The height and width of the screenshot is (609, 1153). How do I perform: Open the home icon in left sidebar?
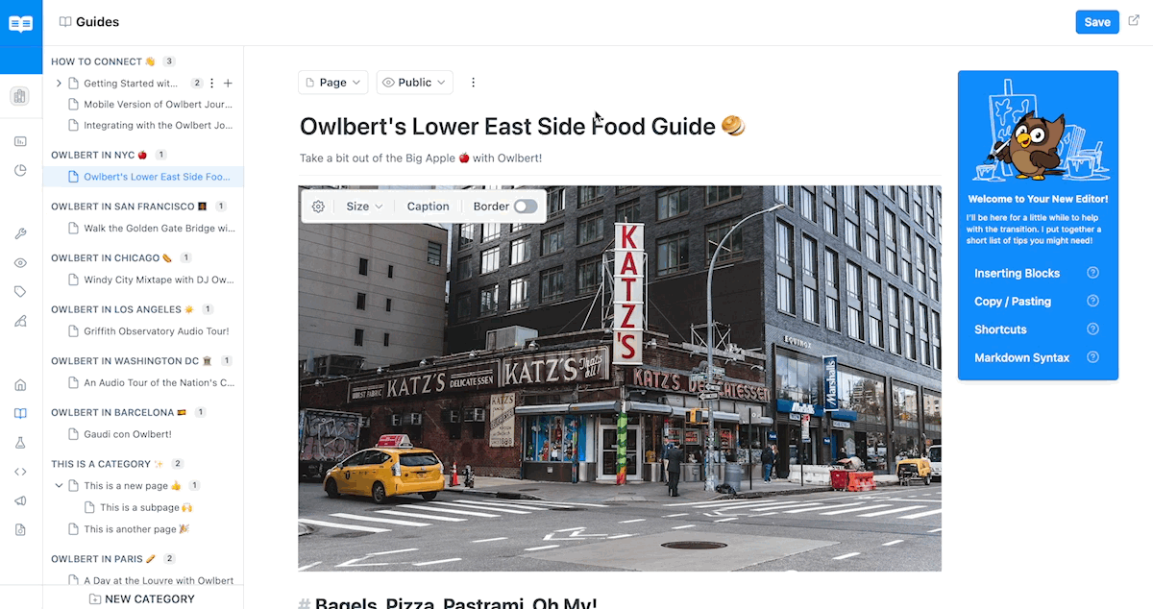(x=20, y=385)
